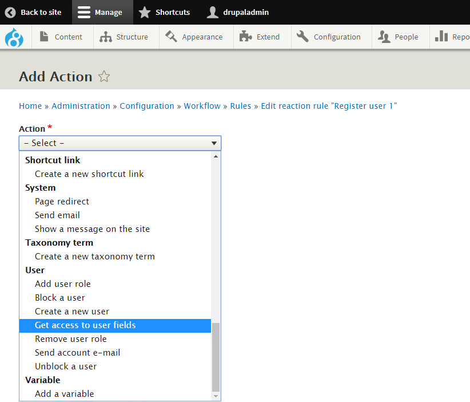Open the Configuration admin menu

tap(329, 37)
